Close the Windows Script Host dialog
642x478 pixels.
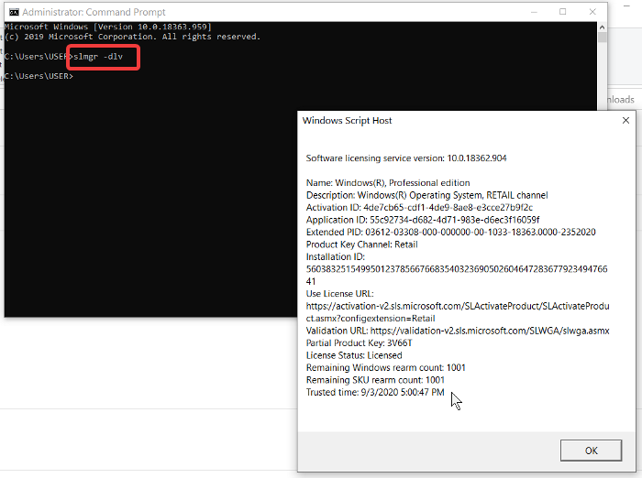pos(625,121)
